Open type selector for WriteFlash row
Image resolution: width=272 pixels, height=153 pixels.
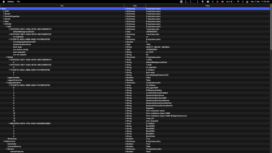(x=125, y=139)
